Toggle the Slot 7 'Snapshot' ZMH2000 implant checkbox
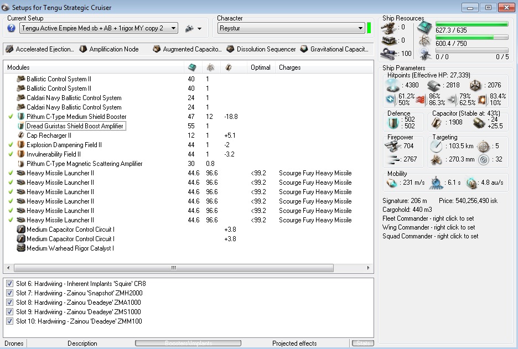 [9, 293]
